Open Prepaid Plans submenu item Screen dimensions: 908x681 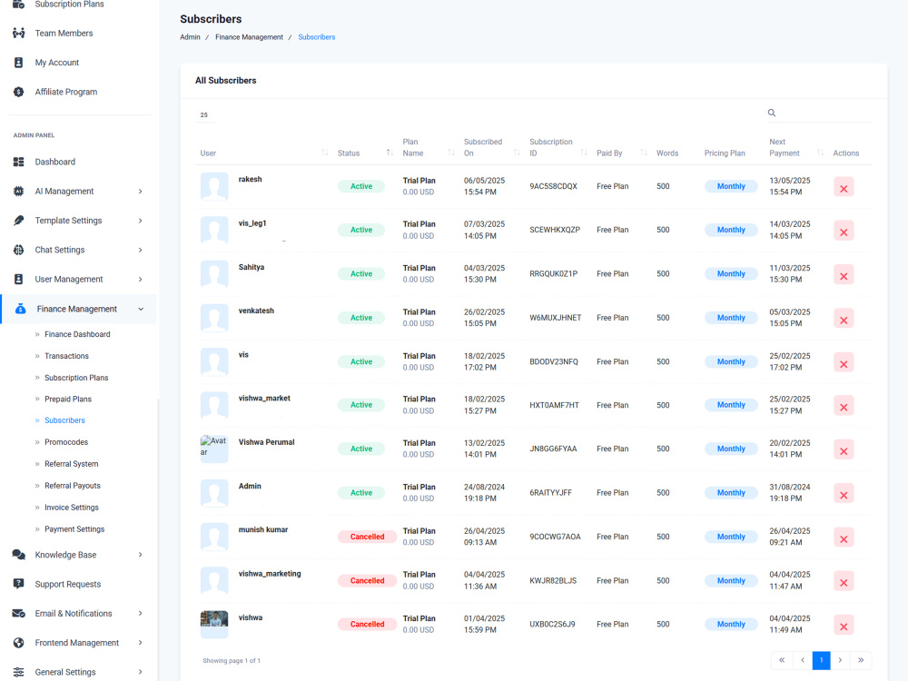[68, 399]
